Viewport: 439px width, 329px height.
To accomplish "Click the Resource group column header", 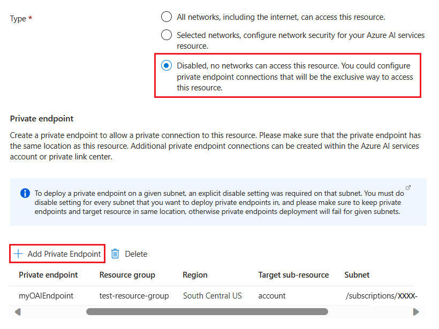I will pos(127,275).
